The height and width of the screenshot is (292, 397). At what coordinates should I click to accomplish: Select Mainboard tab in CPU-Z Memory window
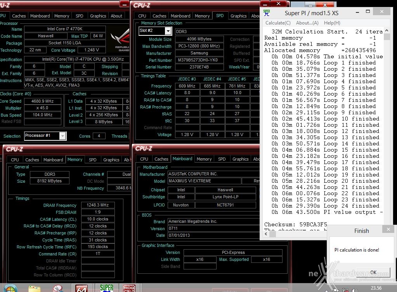[x=53, y=159]
